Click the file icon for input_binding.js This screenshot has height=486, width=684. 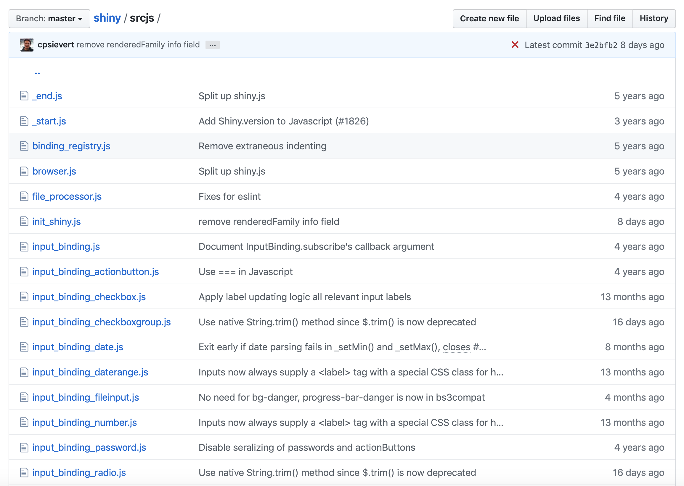pyautogui.click(x=25, y=246)
